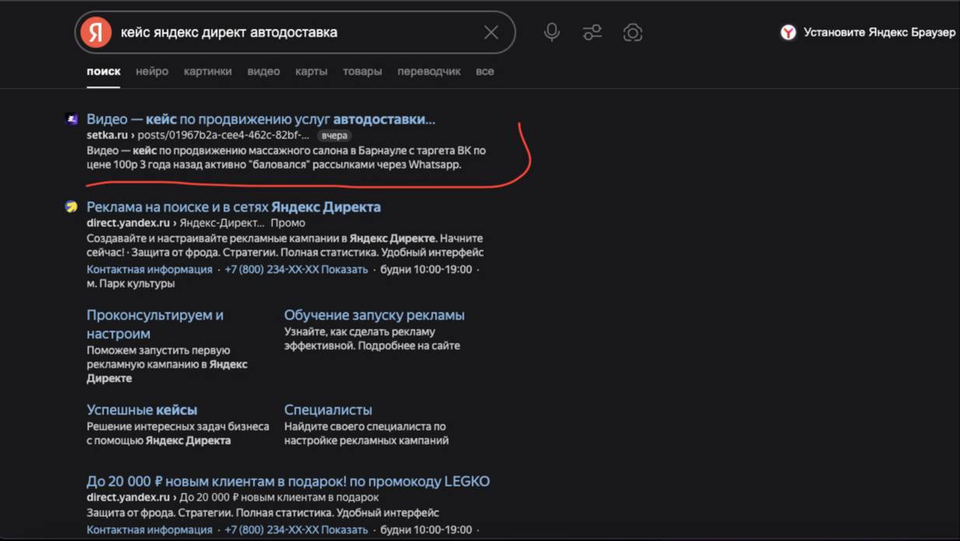Open search filter settings icon
The image size is (960, 541).
tap(592, 32)
